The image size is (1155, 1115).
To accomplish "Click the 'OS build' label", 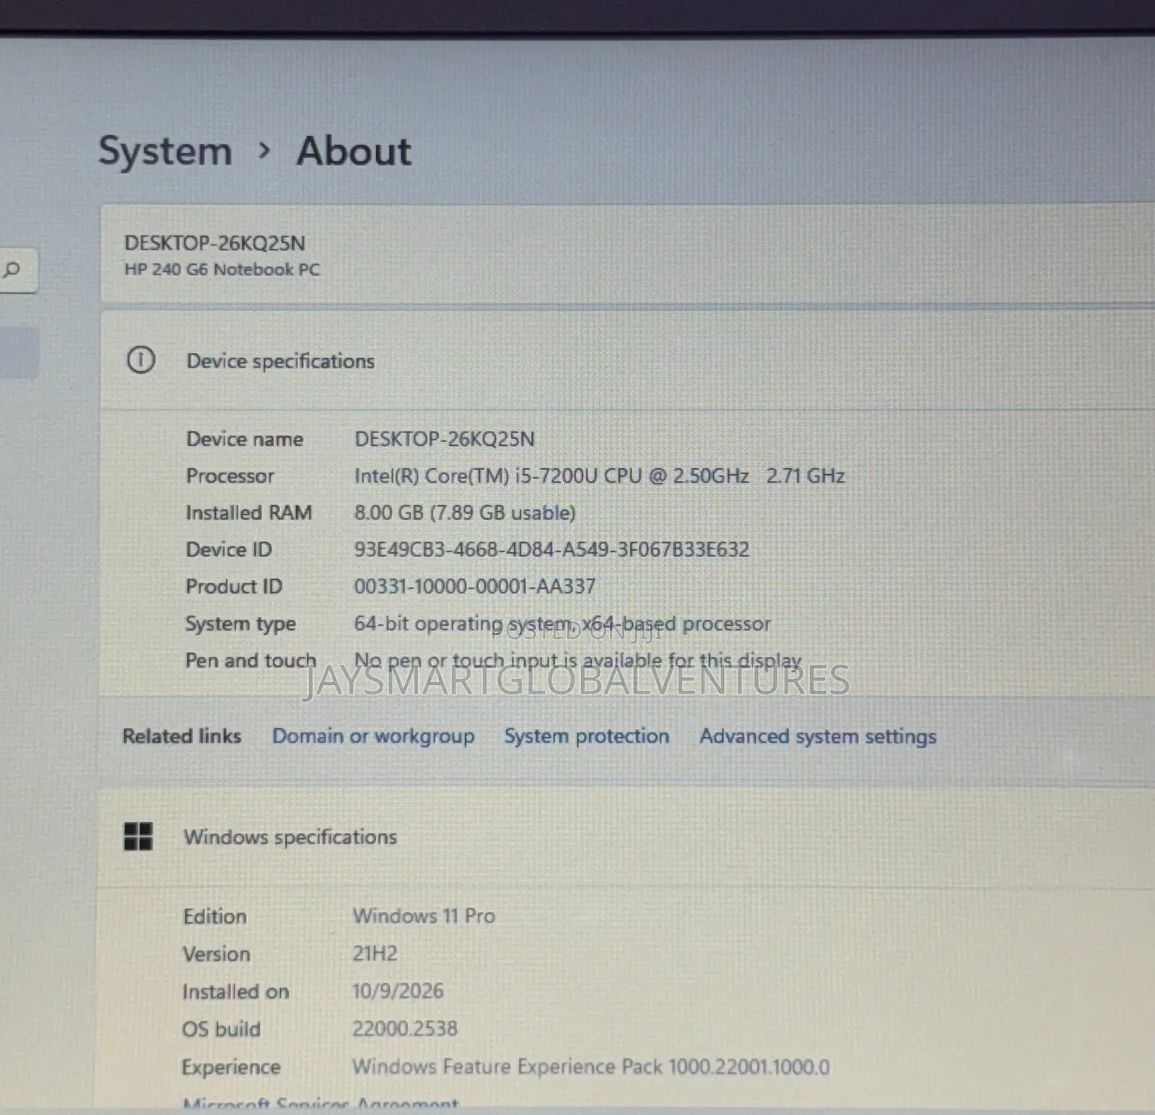I will [x=221, y=1028].
